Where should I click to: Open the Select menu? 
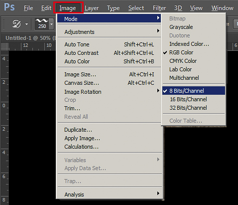(x=136, y=8)
